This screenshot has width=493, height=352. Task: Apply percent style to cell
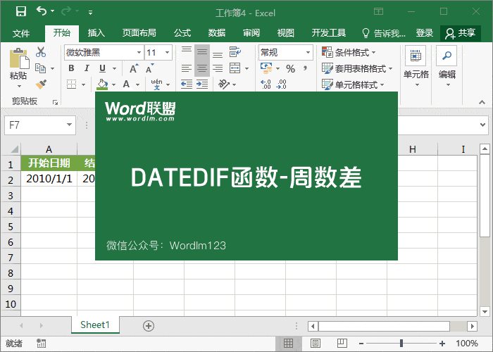tap(290, 68)
